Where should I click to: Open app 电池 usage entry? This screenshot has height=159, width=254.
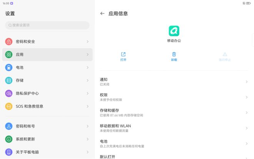pos(174,144)
